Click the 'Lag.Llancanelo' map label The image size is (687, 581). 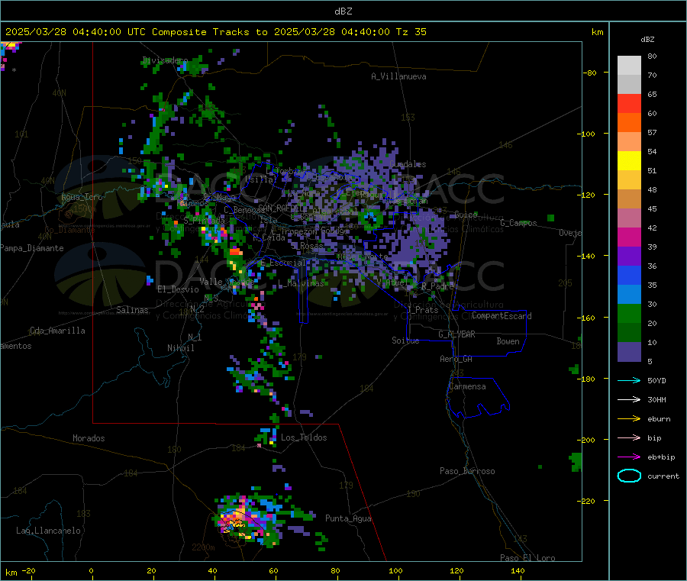48,531
